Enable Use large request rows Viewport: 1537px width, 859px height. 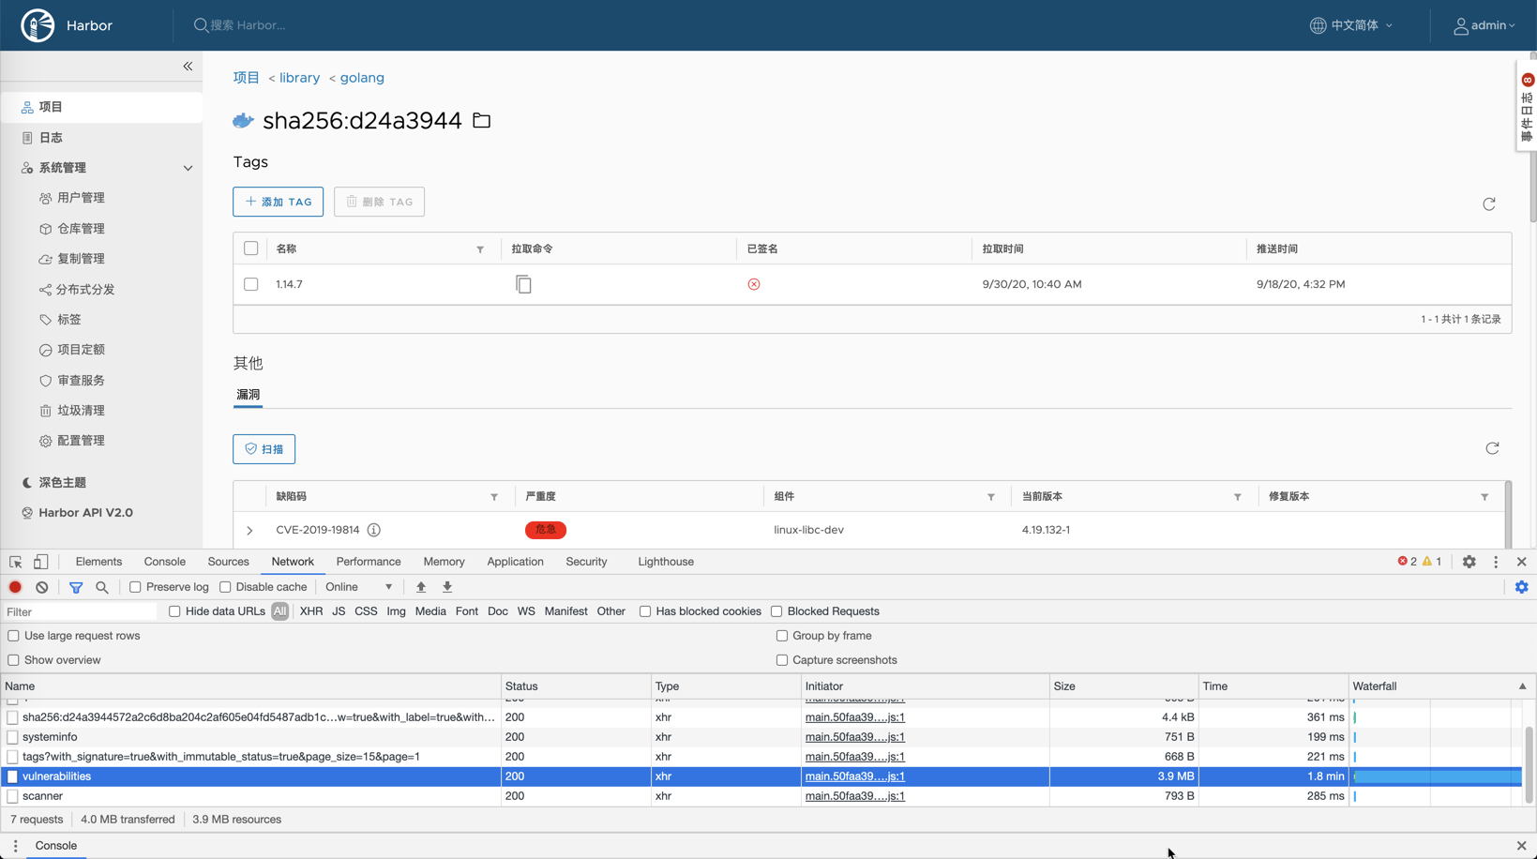13,636
